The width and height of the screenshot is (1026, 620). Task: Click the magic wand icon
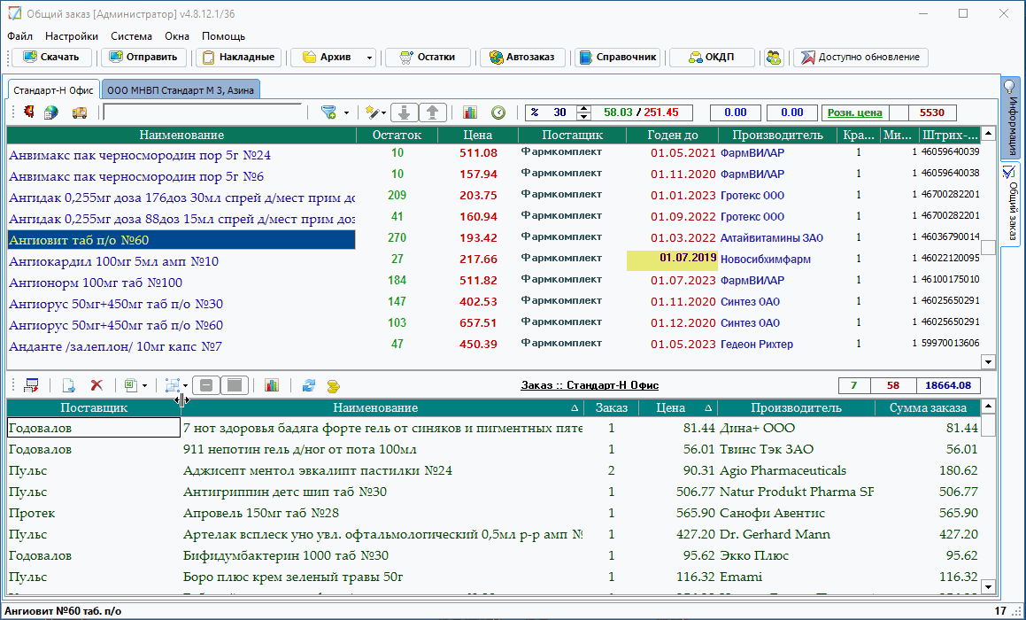pyautogui.click(x=373, y=112)
